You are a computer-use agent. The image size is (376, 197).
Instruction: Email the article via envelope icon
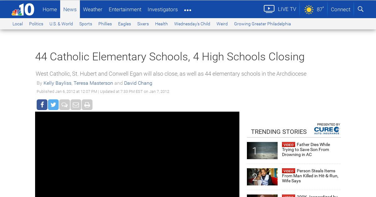(x=76, y=105)
